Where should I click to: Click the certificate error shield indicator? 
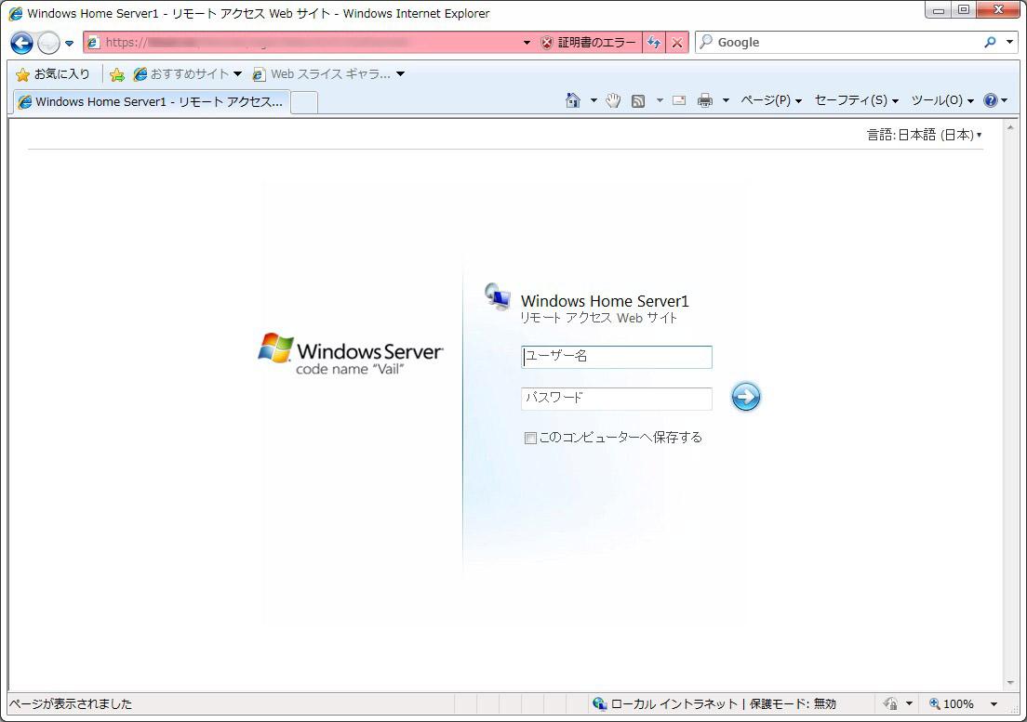(x=588, y=43)
